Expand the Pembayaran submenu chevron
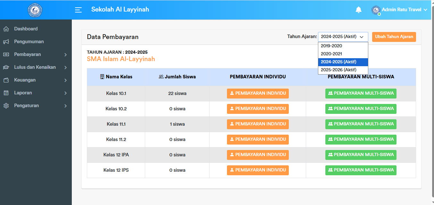This screenshot has width=434, height=205. coord(65,55)
